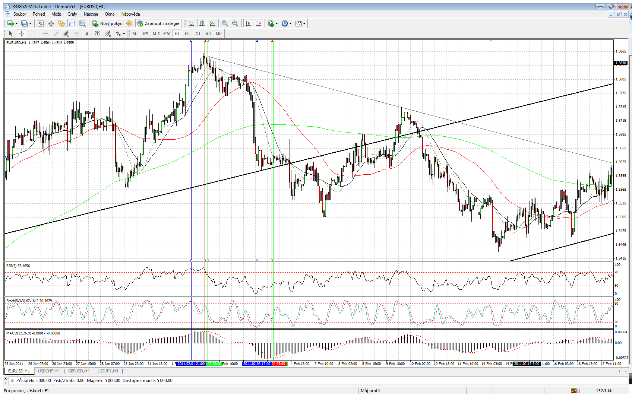
Task: Toggle the Navigator folder-star icon
Action: [x=61, y=23]
